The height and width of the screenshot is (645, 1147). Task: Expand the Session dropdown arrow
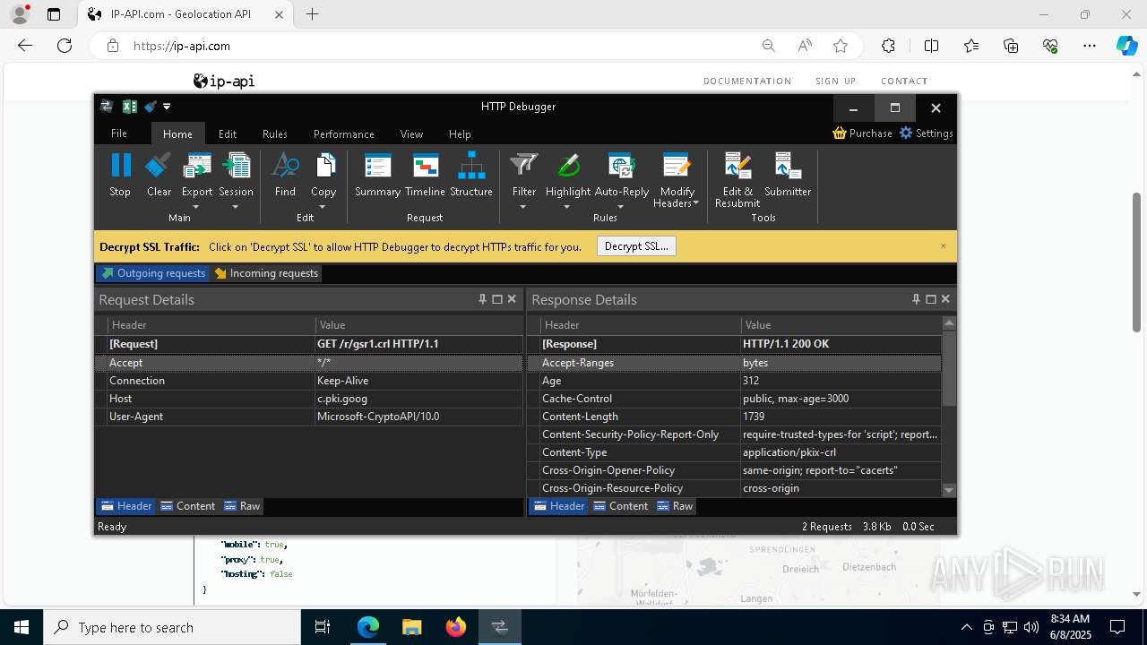[x=235, y=207]
